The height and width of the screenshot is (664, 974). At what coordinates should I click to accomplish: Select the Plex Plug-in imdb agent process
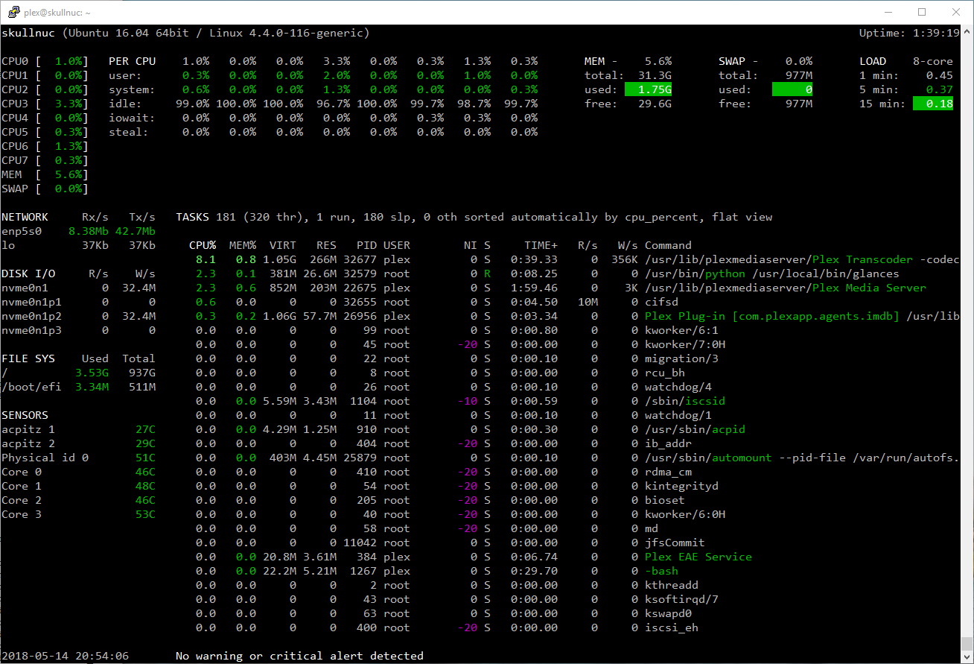pyautogui.click(x=802, y=316)
